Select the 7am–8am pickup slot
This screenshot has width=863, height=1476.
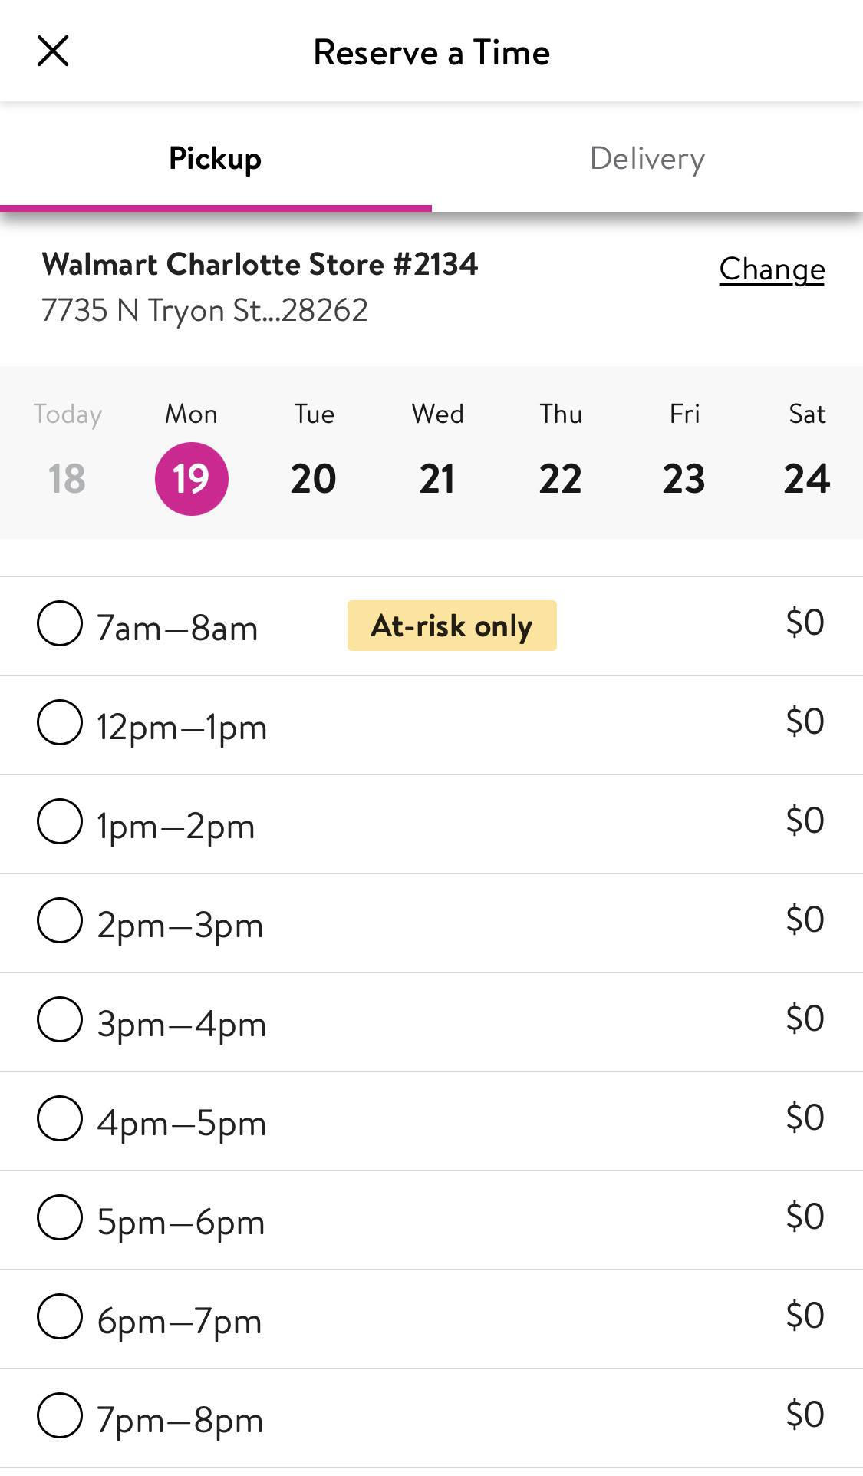(x=60, y=623)
